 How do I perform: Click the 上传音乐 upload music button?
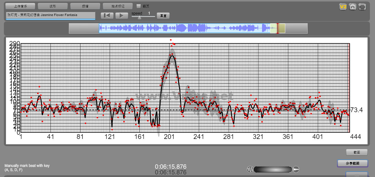(x=20, y=6)
